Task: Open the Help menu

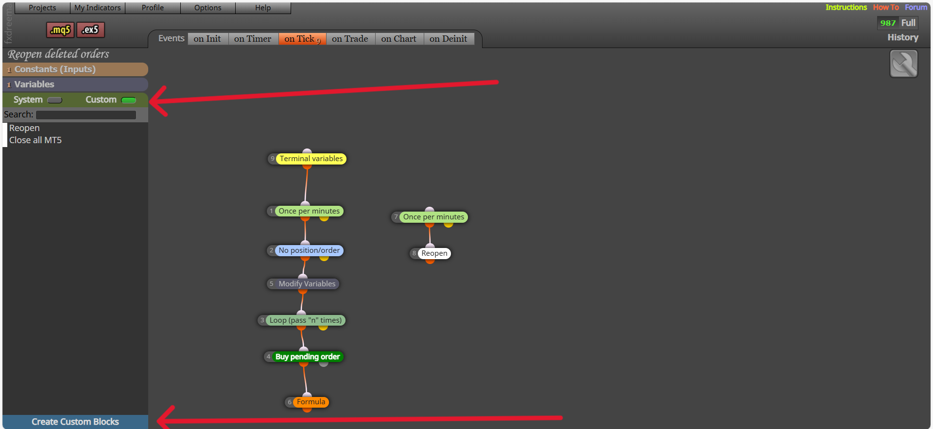Action: [x=263, y=8]
